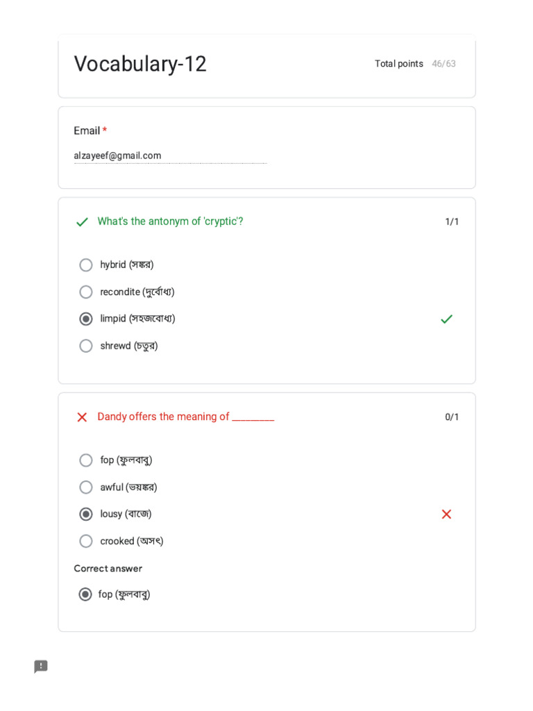Image resolution: width=533 pixels, height=711 pixels.
Task: Click the fop radio under Correct answer
Action: tap(85, 594)
